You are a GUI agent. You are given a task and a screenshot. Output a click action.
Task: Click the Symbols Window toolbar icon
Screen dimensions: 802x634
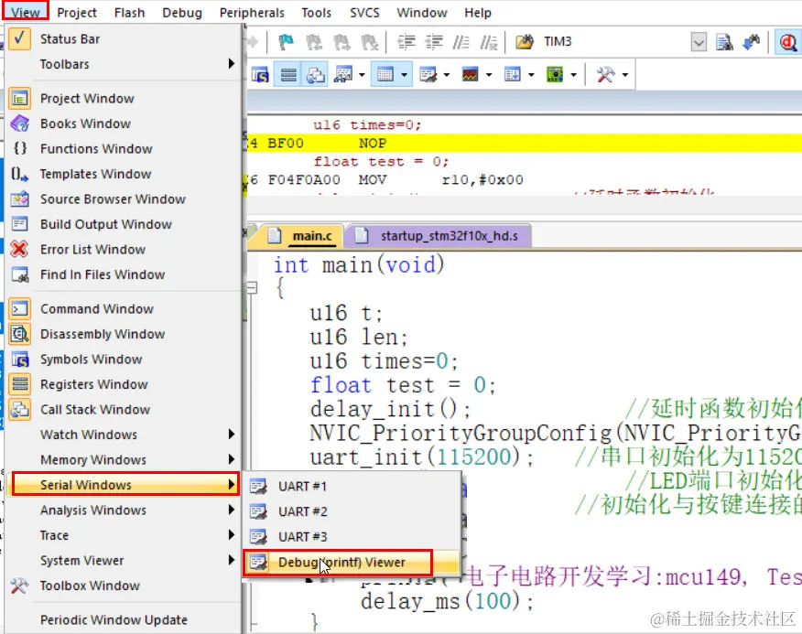(260, 75)
